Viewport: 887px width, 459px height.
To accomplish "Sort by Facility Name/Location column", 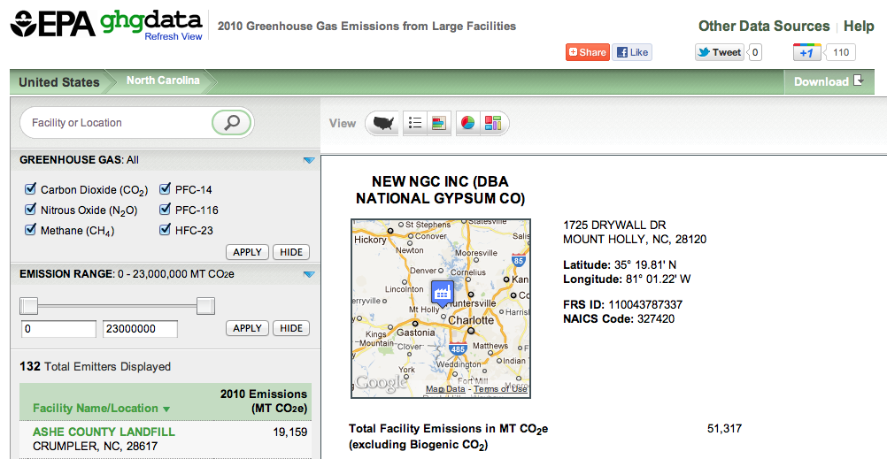I will (101, 408).
